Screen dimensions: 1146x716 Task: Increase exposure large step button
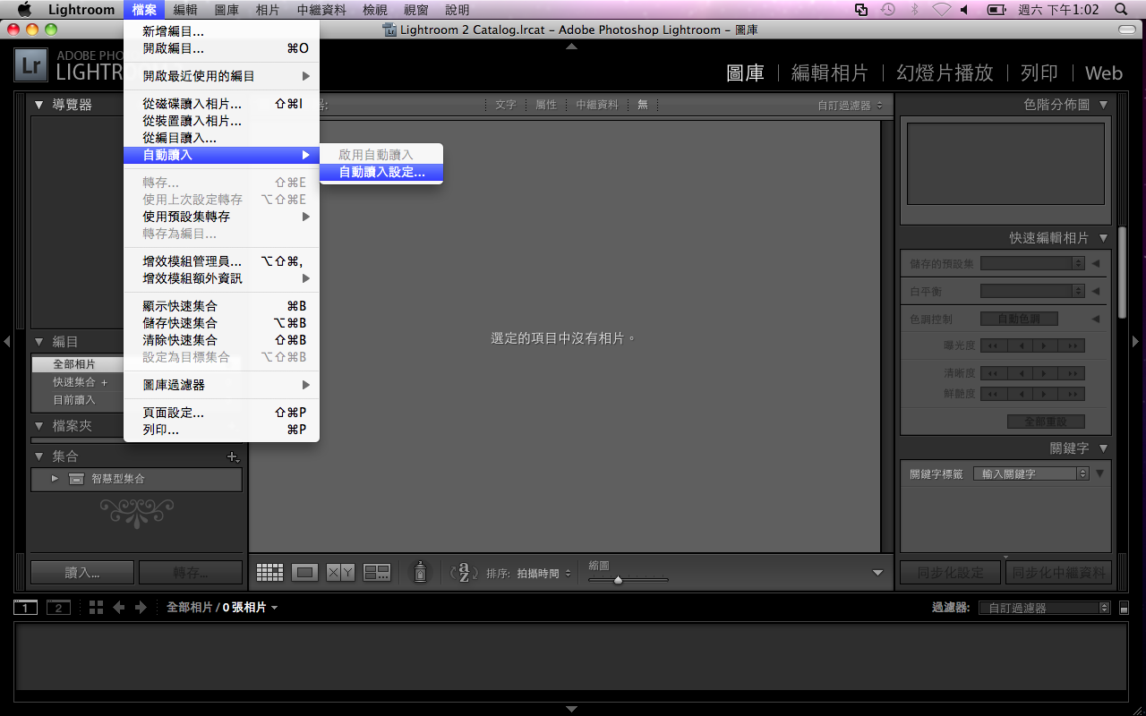click(1073, 345)
